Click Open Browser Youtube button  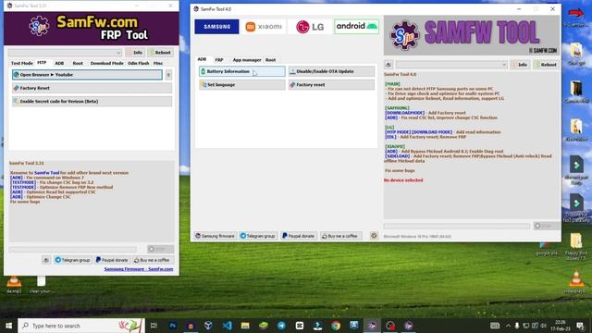[x=87, y=75]
